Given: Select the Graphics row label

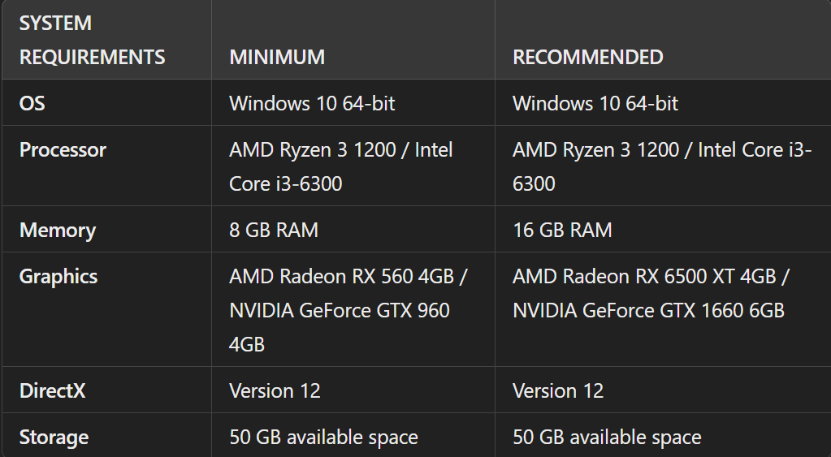Looking at the screenshot, I should pyautogui.click(x=58, y=276).
